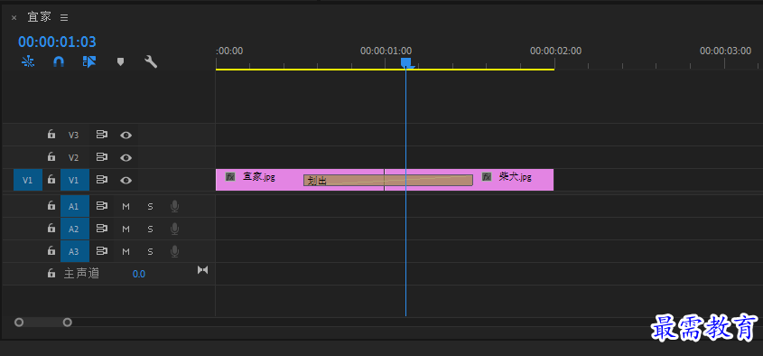Click the V1 source patching button
Screen dimensions: 763x356
[28, 180]
